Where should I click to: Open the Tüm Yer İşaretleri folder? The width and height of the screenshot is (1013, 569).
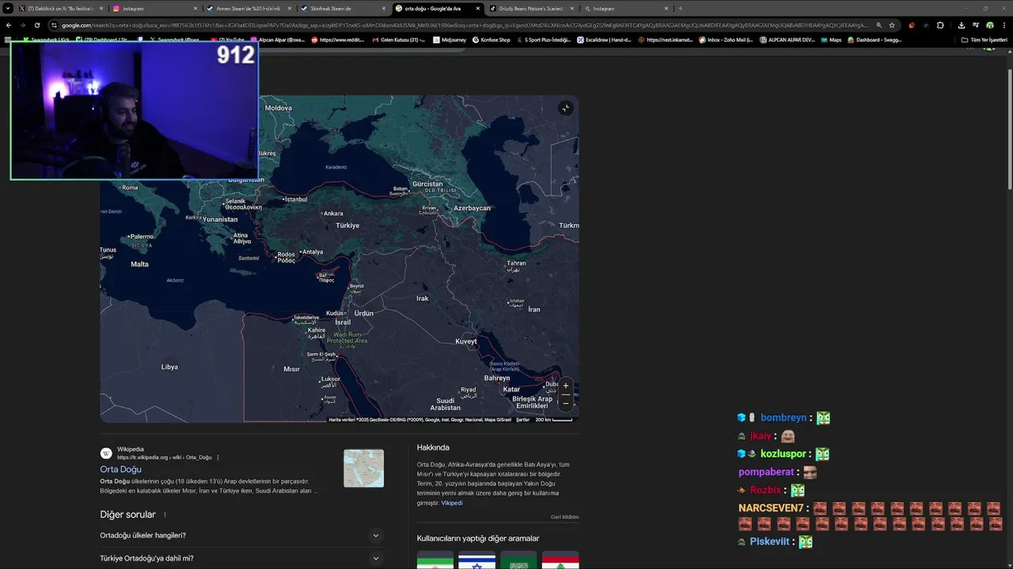coord(984,40)
